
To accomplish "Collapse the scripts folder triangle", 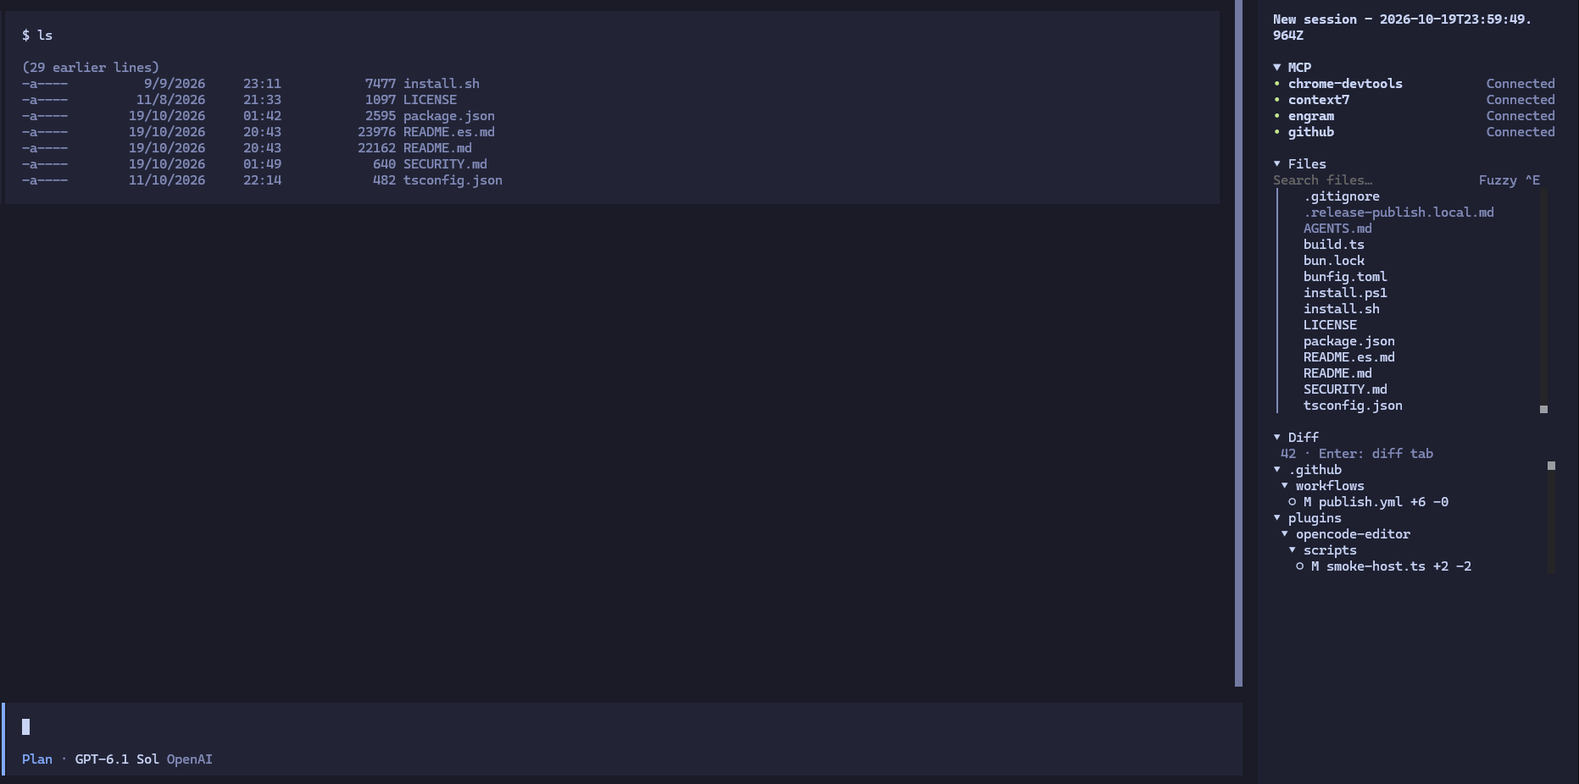I will (1293, 549).
